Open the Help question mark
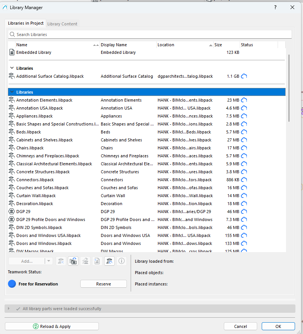The height and width of the screenshot is (334, 303). pos(275,8)
